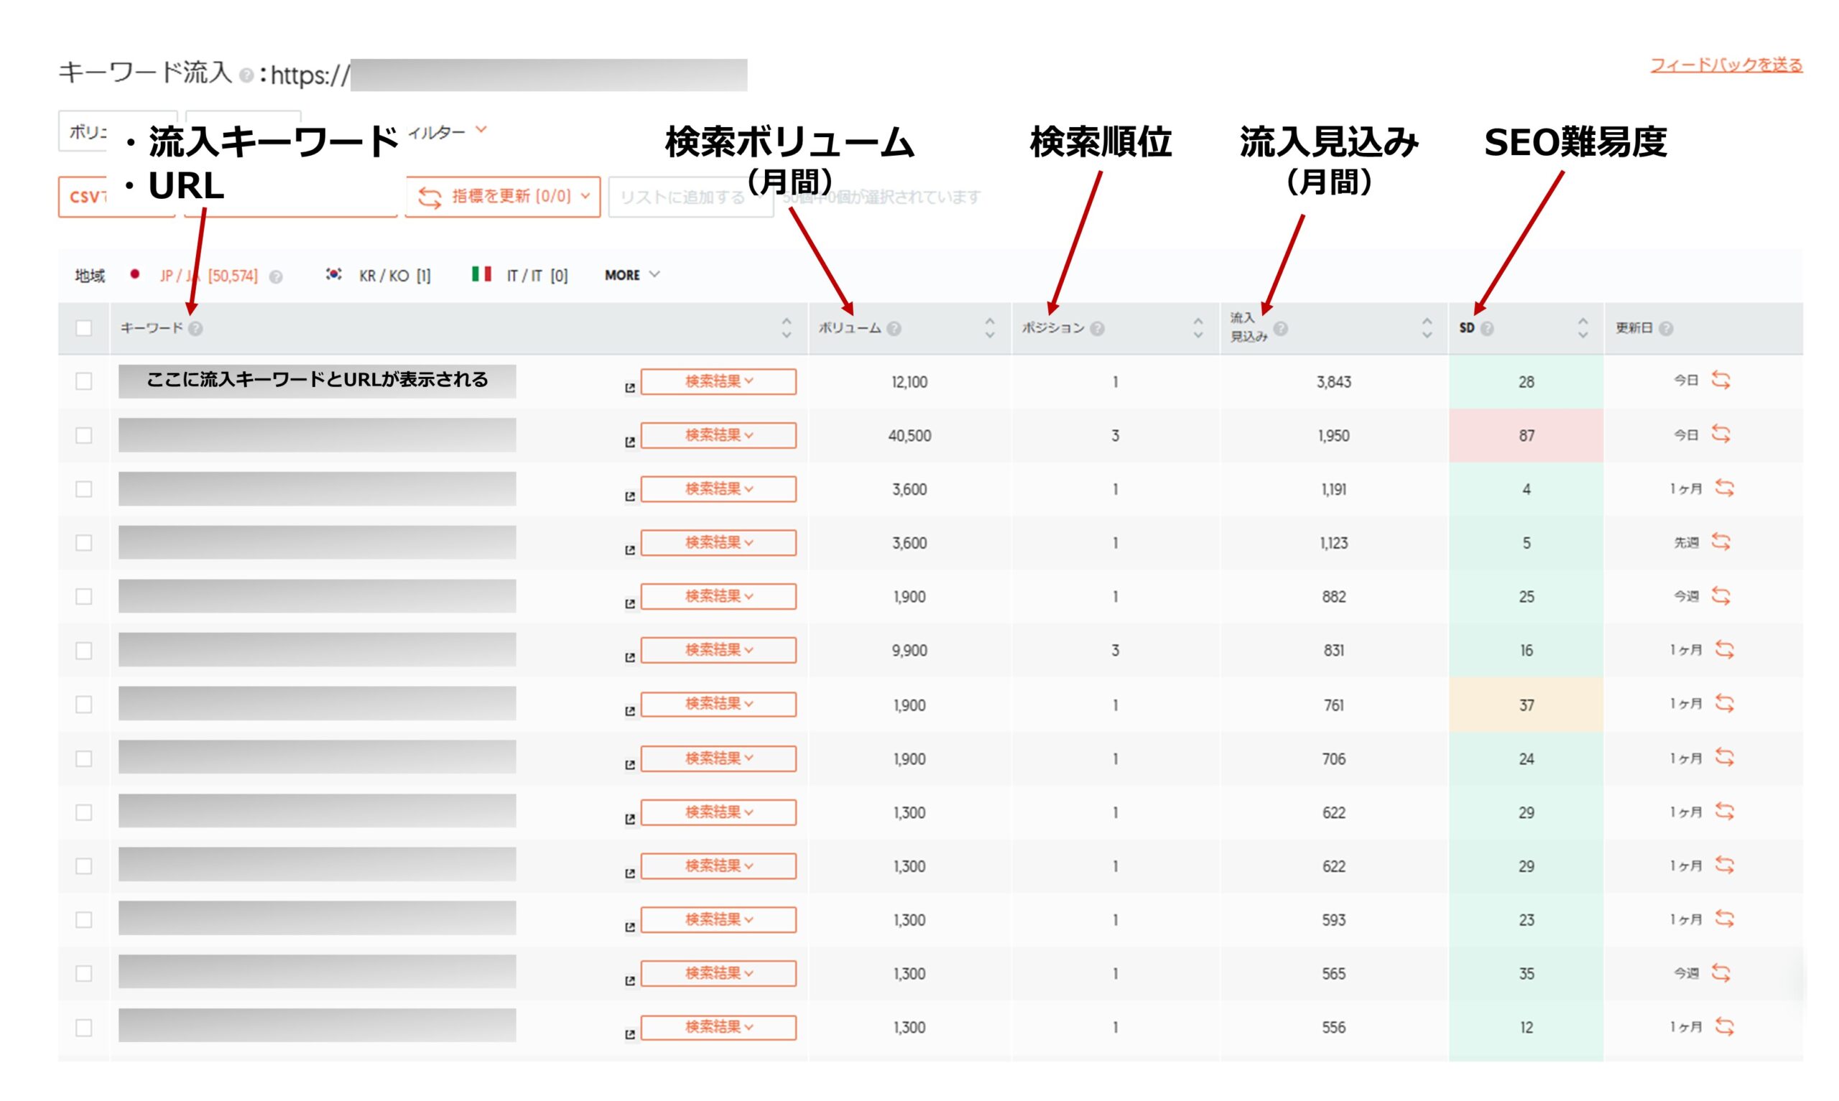The height and width of the screenshot is (1101, 1839).
Task: Click the CSV export button
Action: 93,198
